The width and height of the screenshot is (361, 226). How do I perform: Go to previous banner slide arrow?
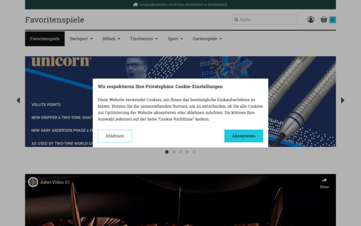[18, 100]
